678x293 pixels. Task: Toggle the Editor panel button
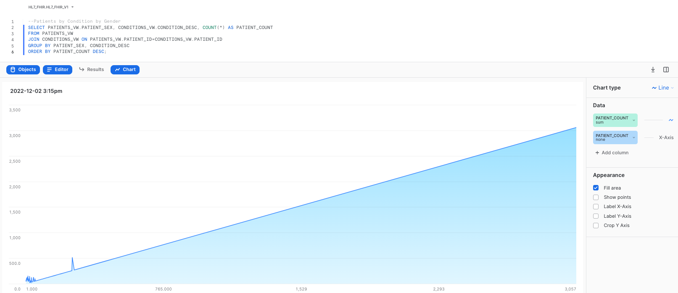pos(58,70)
